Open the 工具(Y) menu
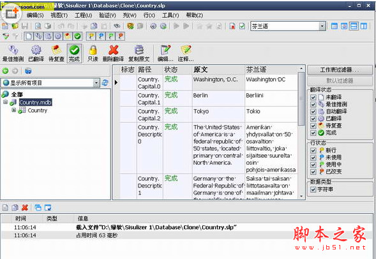The height and width of the screenshot is (259, 376). [x=170, y=15]
